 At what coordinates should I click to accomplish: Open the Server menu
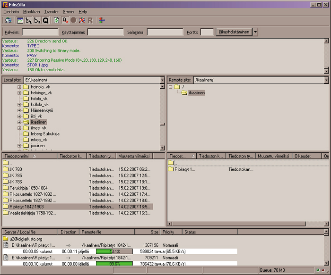pos(69,12)
